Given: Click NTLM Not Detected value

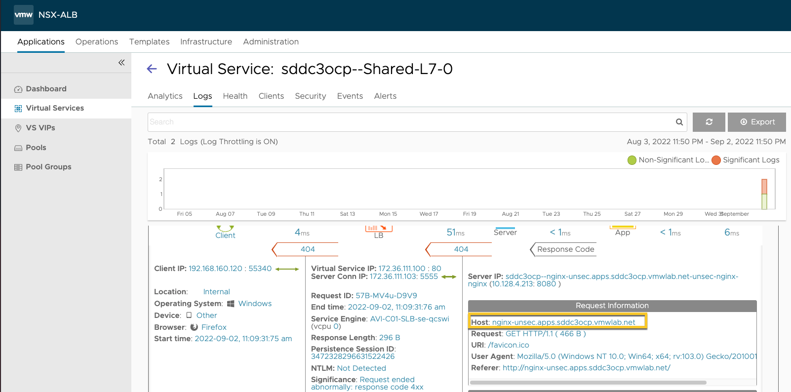Looking at the screenshot, I should pyautogui.click(x=361, y=368).
